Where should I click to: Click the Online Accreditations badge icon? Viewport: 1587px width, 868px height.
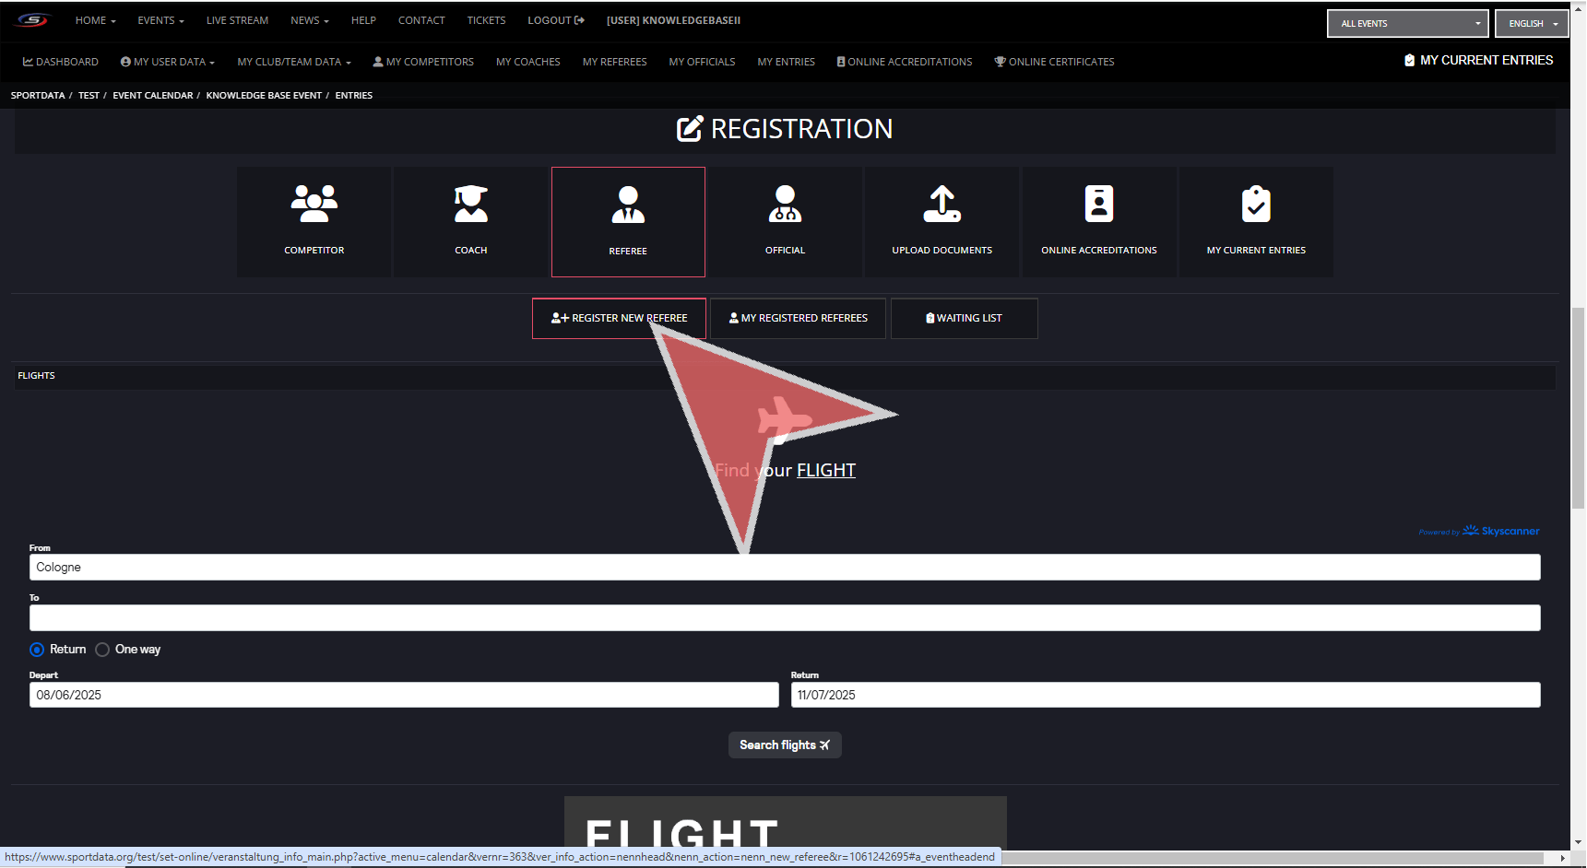(1098, 204)
